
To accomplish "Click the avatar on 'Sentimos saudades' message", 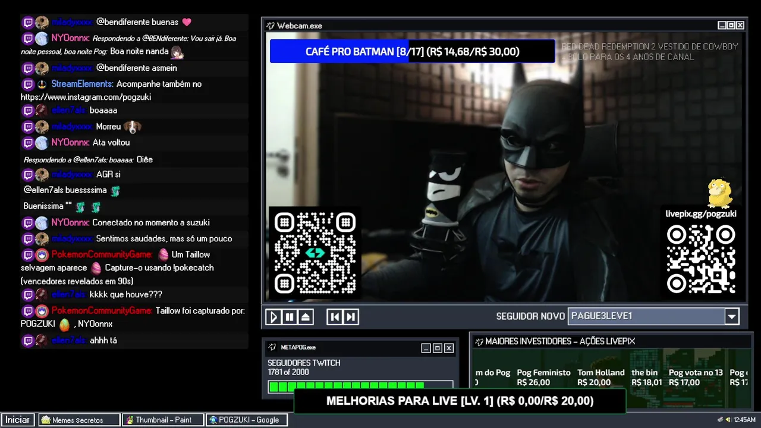I will [x=42, y=238].
